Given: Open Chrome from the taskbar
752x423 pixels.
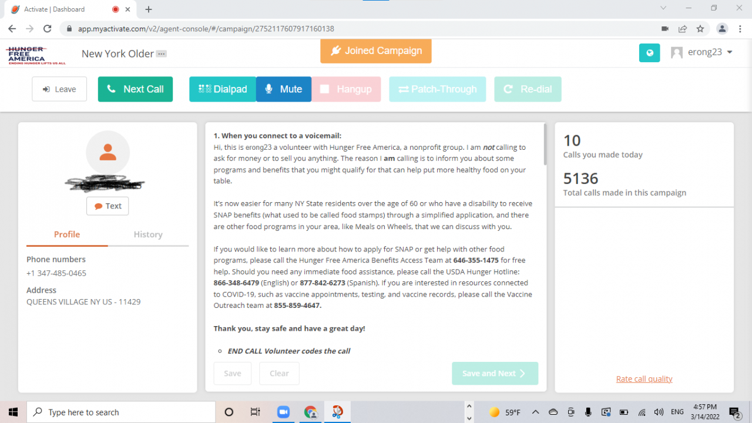Looking at the screenshot, I should click(x=310, y=412).
